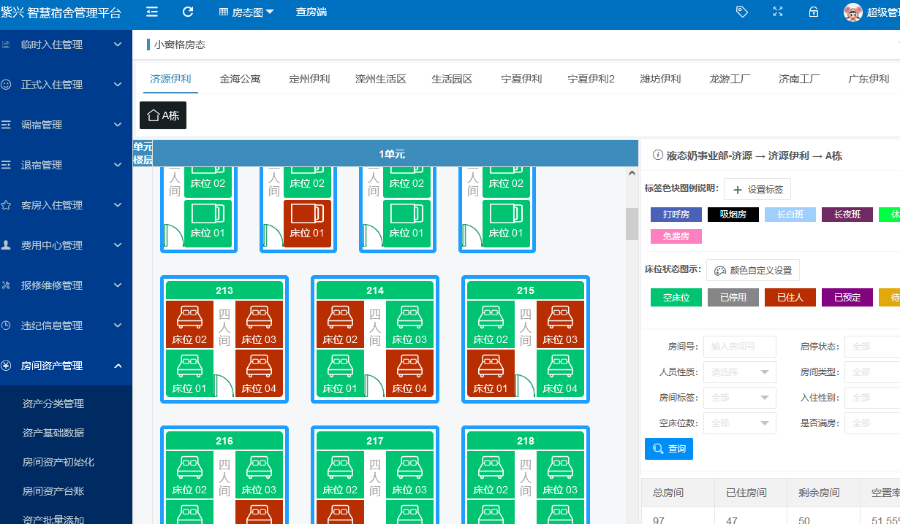Open the 房态图 dropdown menu
900x524 pixels.
[x=246, y=12]
